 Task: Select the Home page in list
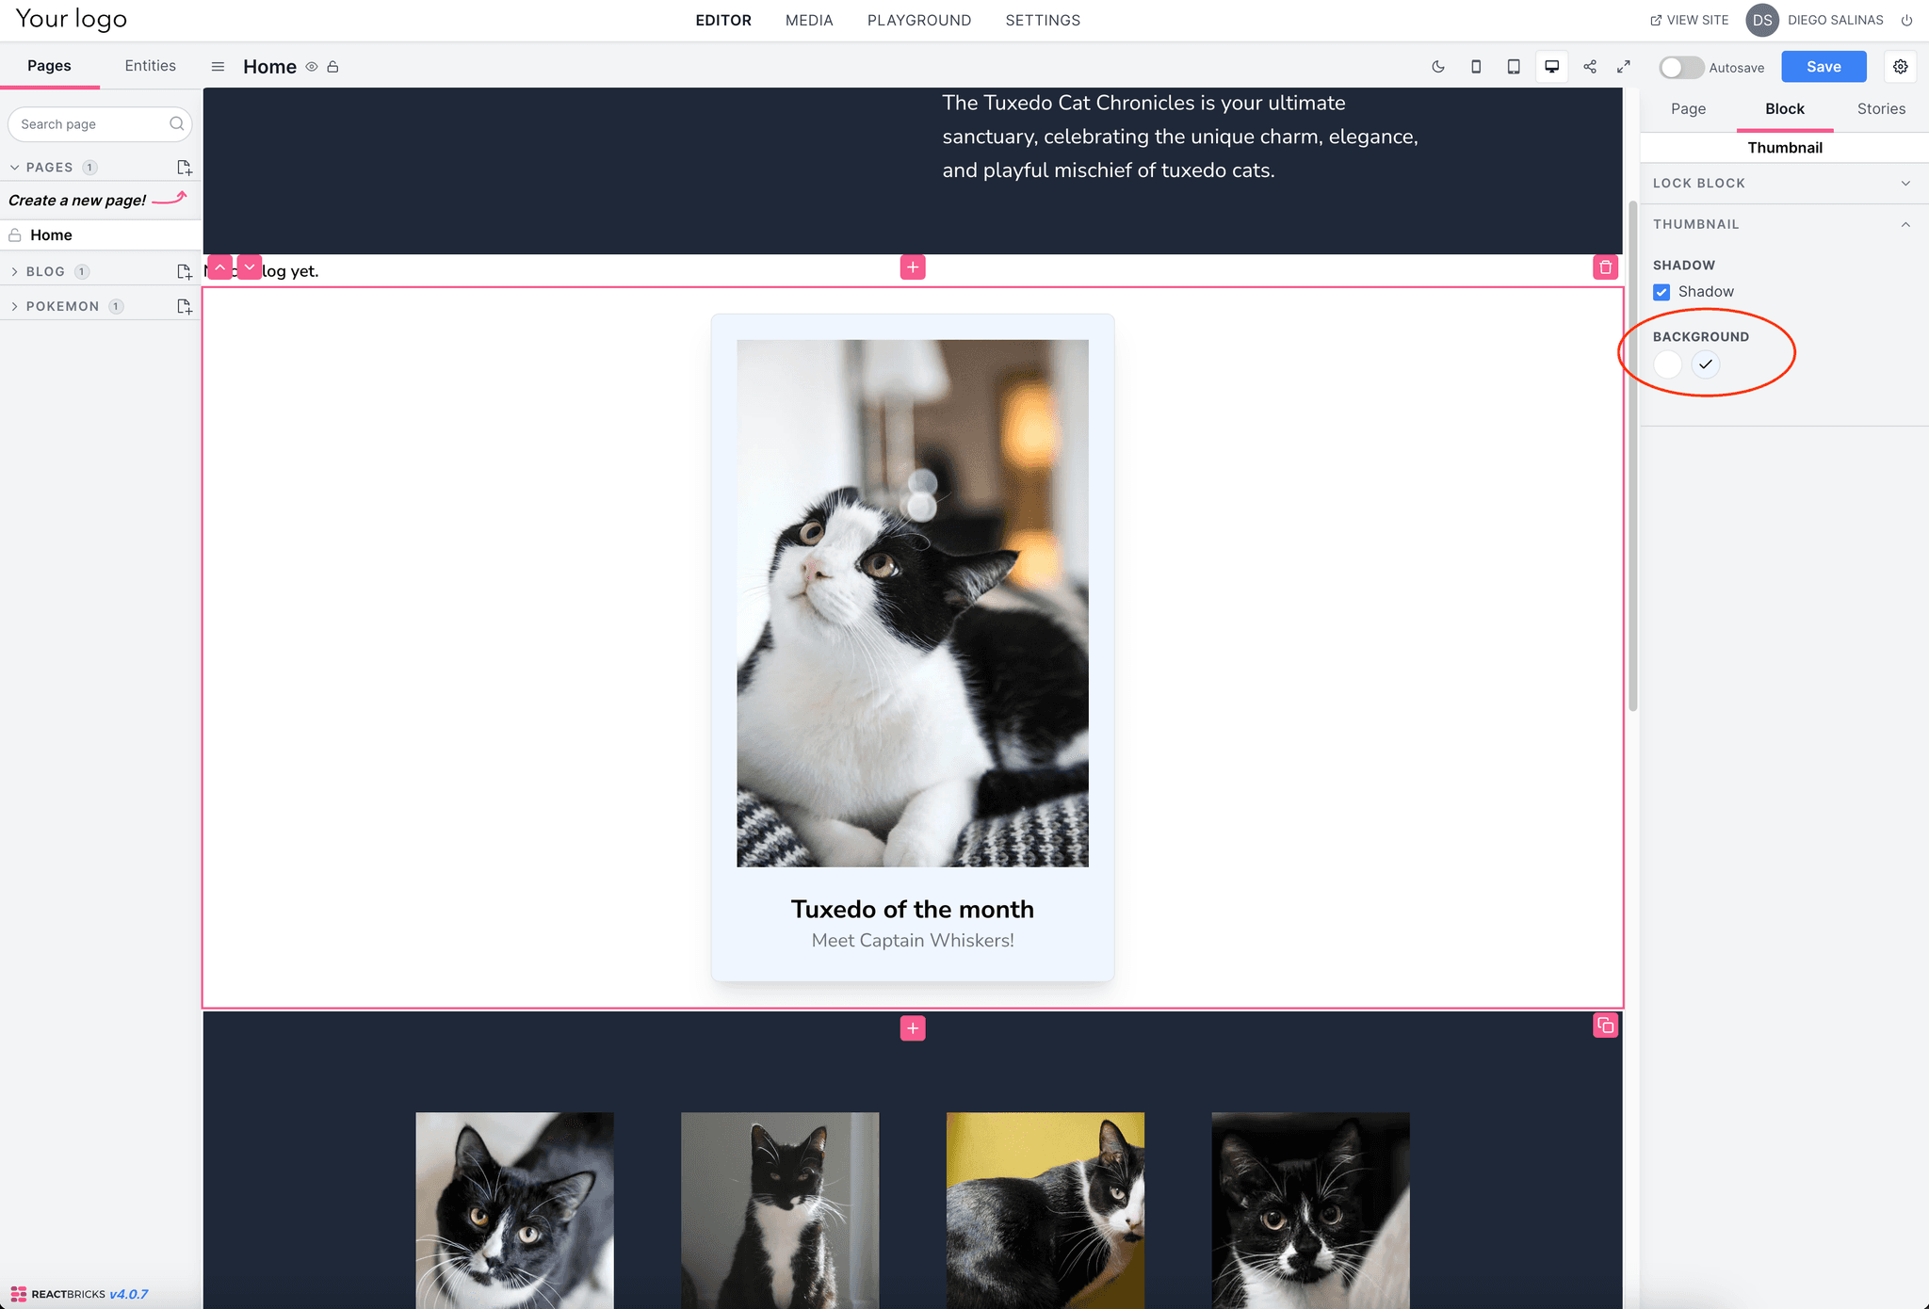click(x=100, y=235)
